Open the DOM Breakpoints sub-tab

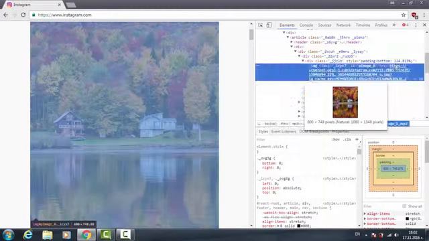pyautogui.click(x=314, y=131)
